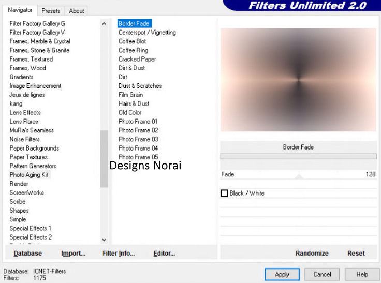
Task: Select Photo Frame 05 filter
Action: [x=138, y=157]
